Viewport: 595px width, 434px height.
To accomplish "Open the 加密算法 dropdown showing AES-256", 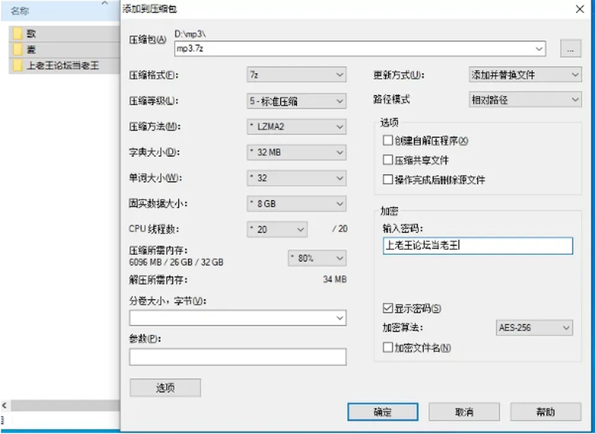I will [x=534, y=328].
